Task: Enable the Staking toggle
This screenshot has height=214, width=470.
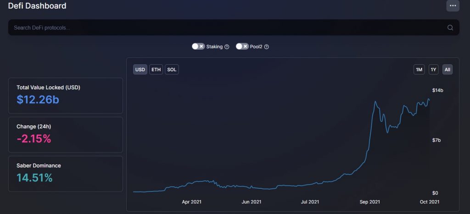Action: (198, 46)
